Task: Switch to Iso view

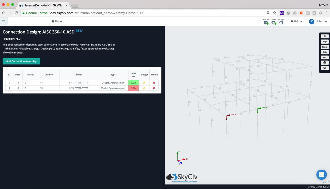Action: click(325, 57)
